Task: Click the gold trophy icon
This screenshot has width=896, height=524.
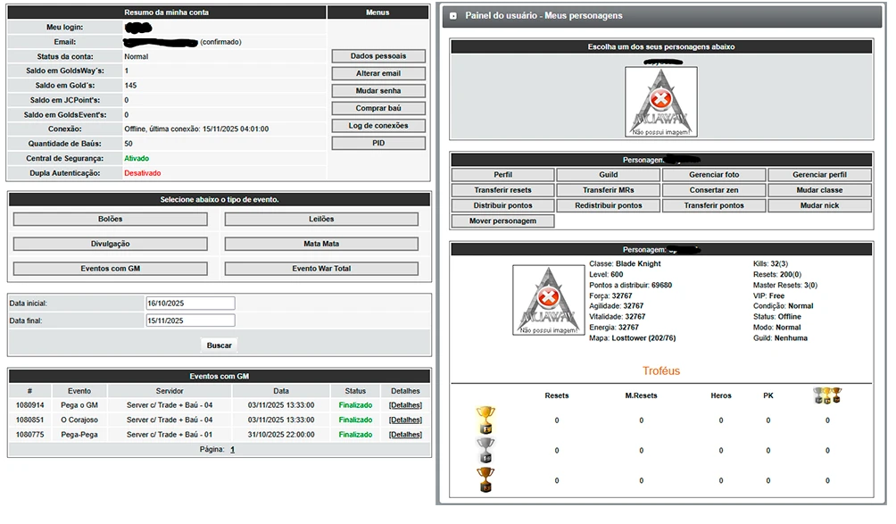Action: coord(485,420)
